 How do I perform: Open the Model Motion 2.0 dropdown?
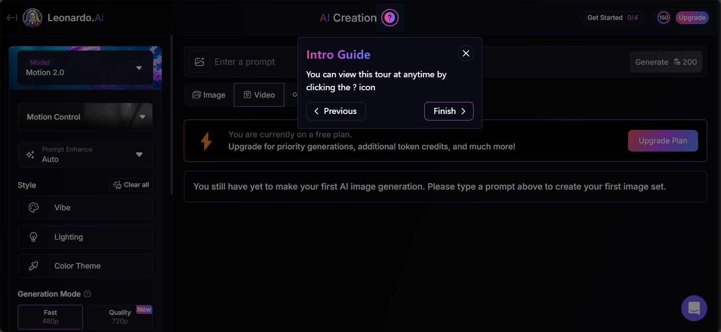[85, 68]
